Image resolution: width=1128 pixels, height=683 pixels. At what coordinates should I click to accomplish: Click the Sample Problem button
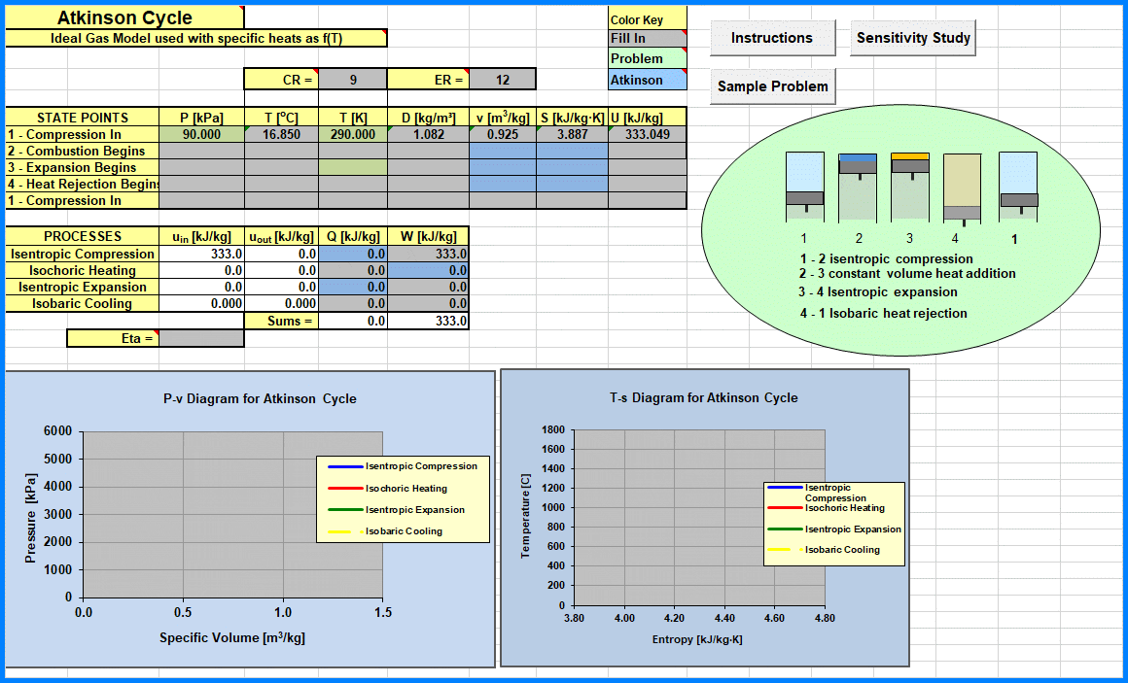(x=772, y=86)
